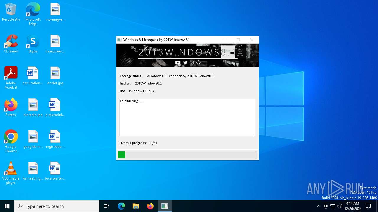Open Edge from the taskbar
378x212 pixels.
(121, 206)
